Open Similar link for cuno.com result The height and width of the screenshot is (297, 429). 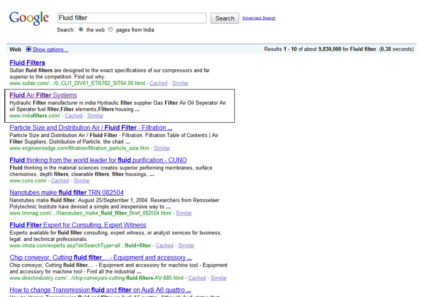pyautogui.click(x=82, y=181)
